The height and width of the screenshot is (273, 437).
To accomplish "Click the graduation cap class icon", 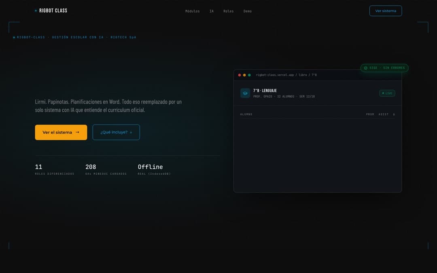I will (x=245, y=93).
